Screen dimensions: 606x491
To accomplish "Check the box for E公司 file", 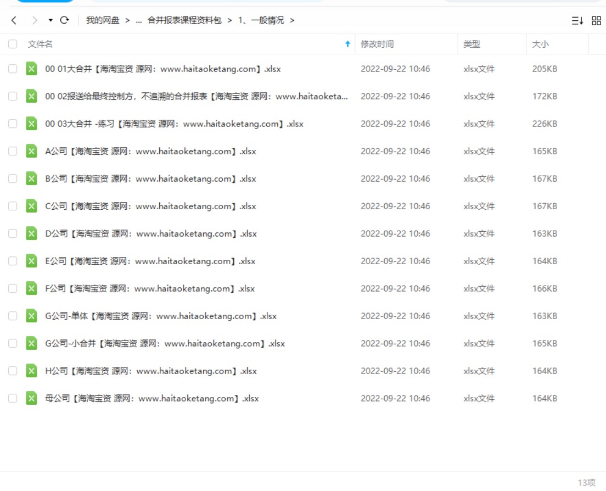I will (x=13, y=261).
